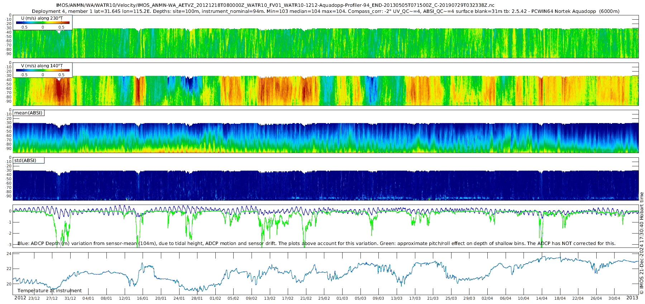This screenshot has height=304, width=645.
Task: Click the 24 temperature axis tick label
Action: [x=9, y=254]
